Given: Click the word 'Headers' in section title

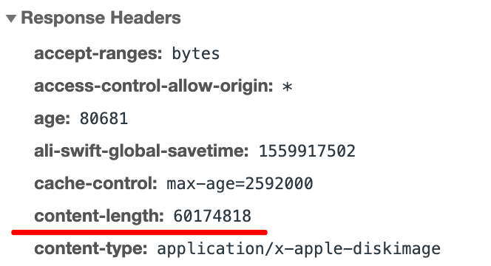Looking at the screenshot, I should coord(146,18).
